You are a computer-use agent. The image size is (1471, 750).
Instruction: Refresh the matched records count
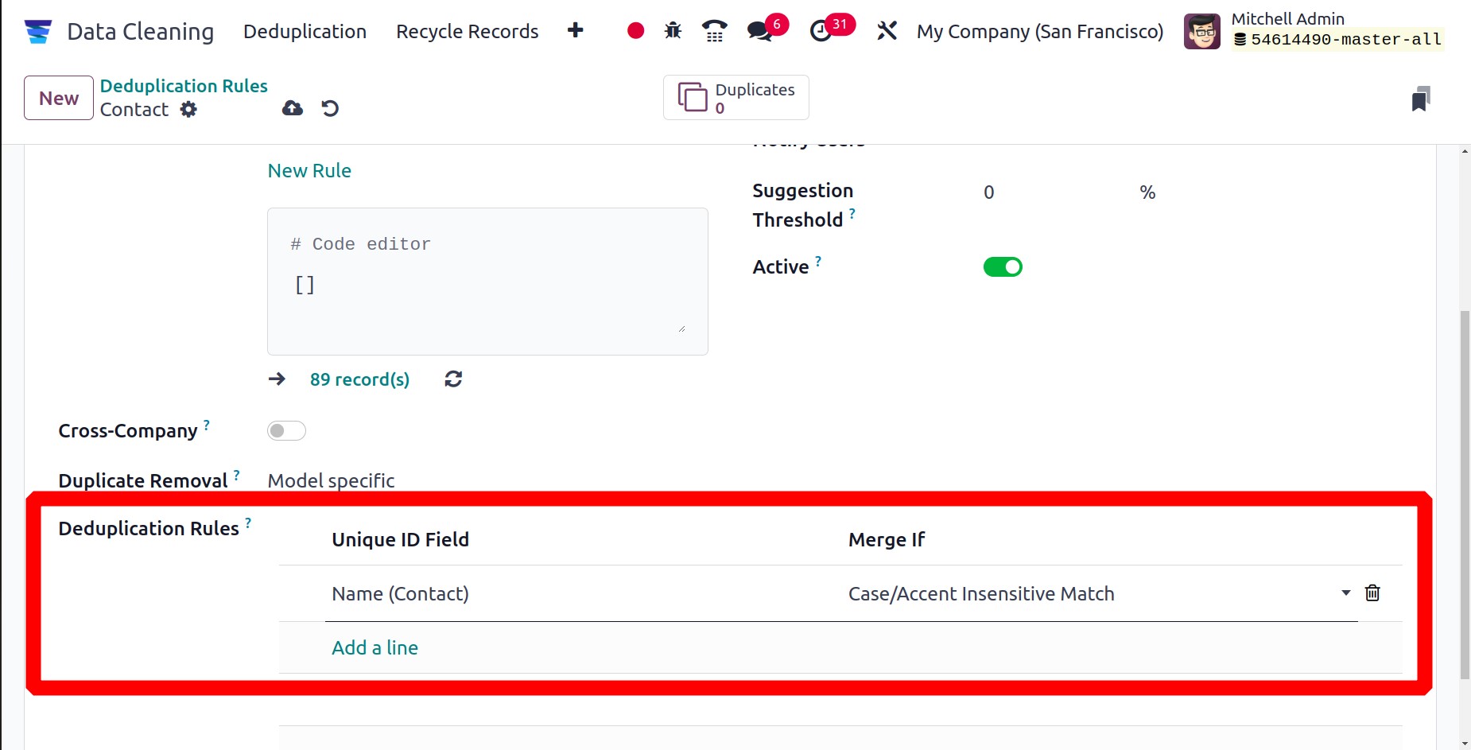pos(453,379)
